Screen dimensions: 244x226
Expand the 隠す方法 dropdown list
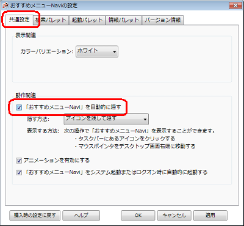[106, 119]
